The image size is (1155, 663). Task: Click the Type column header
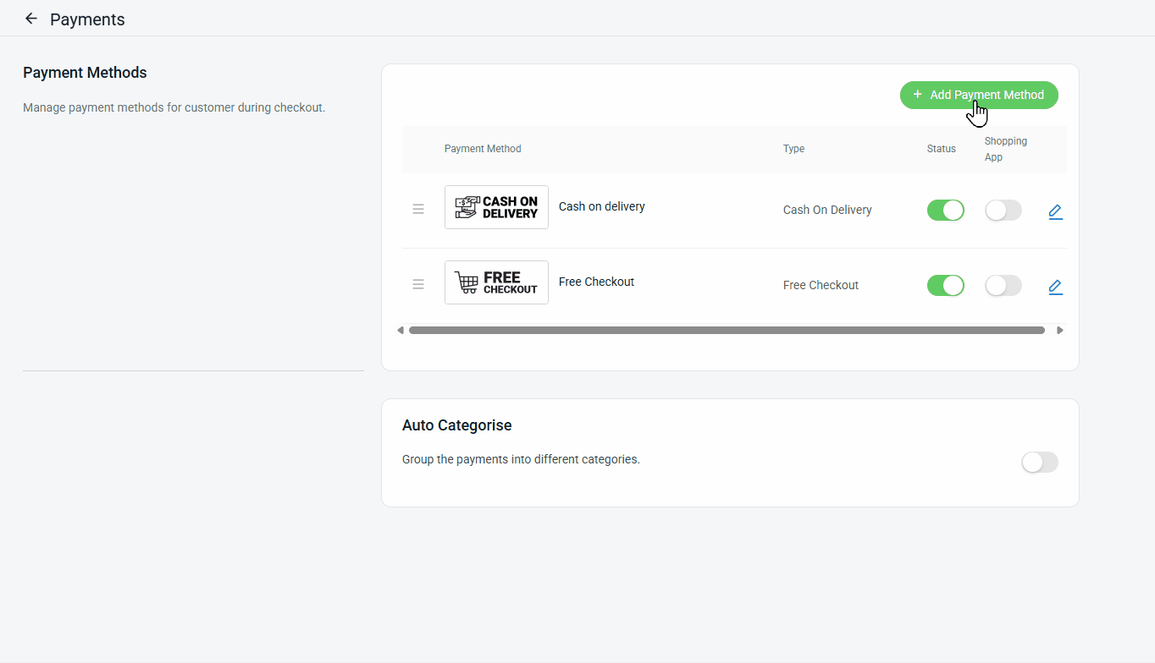pyautogui.click(x=793, y=149)
